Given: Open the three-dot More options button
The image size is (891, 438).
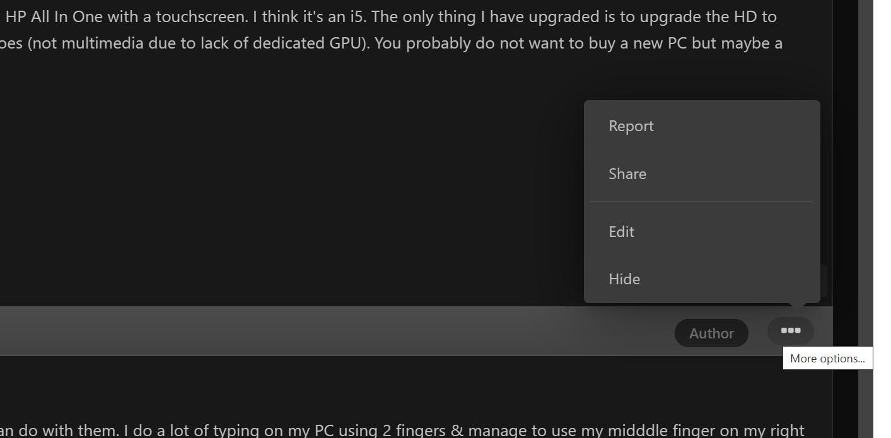Looking at the screenshot, I should (790, 331).
